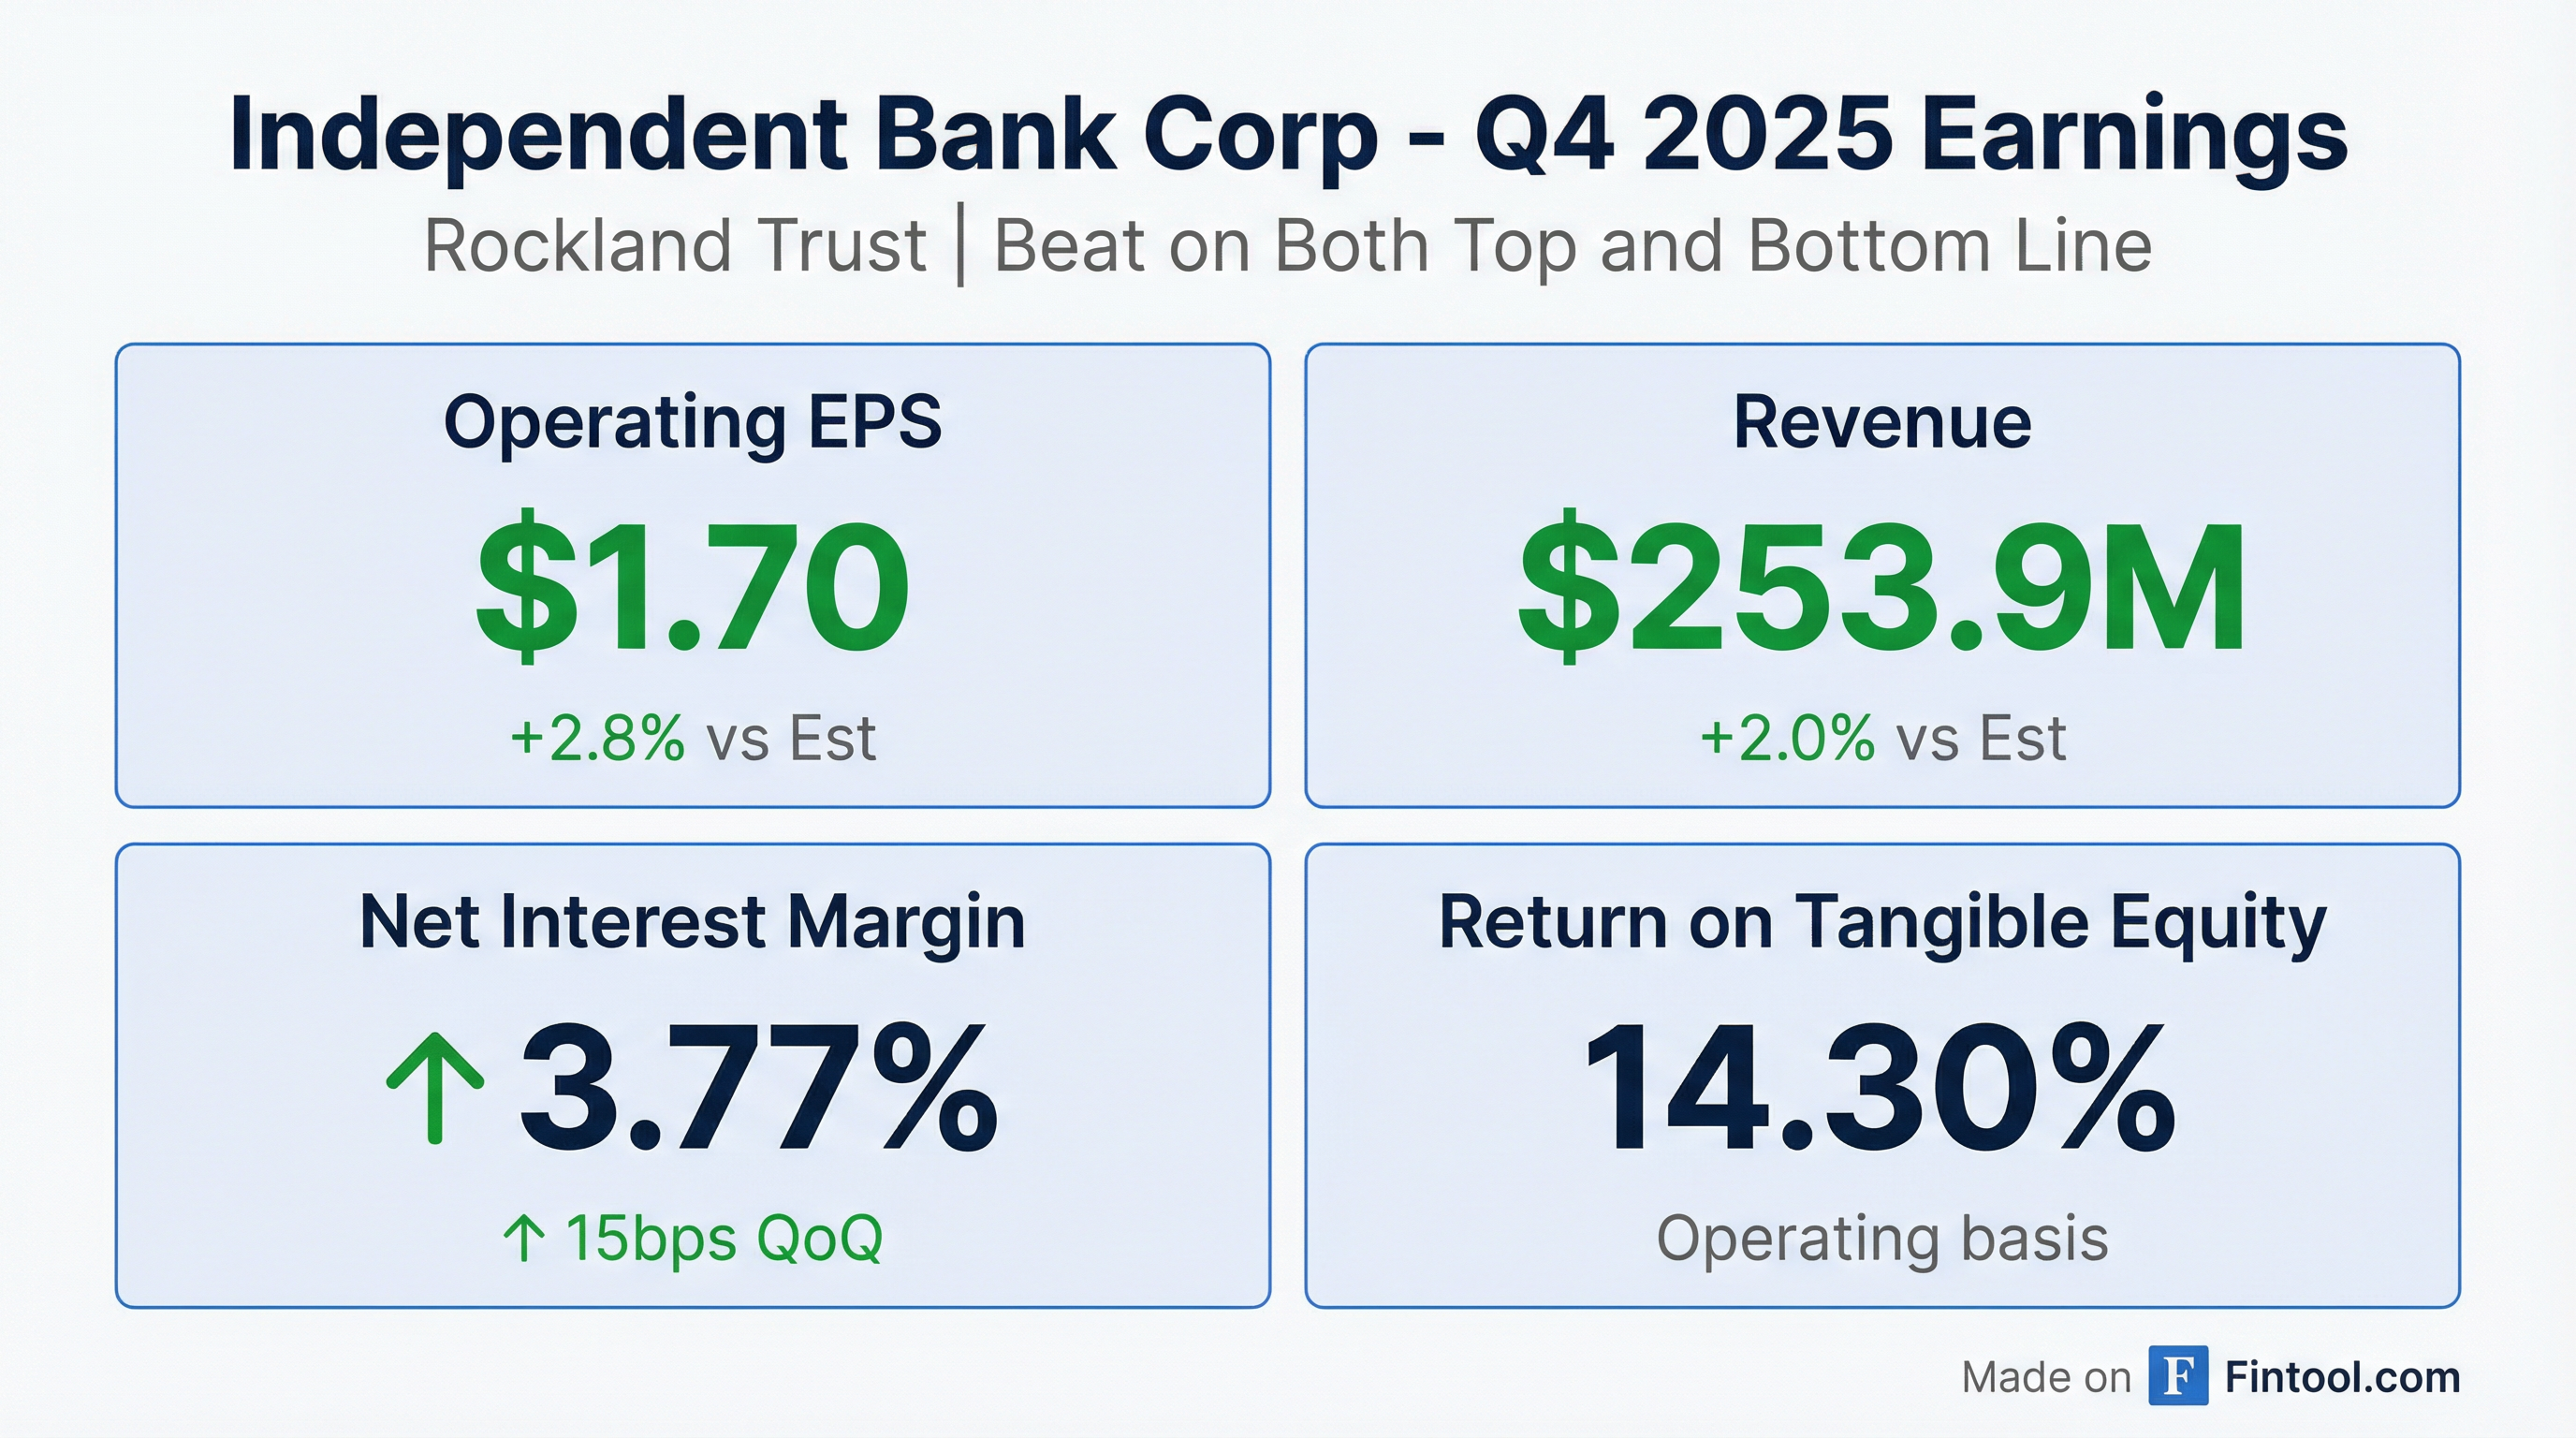The image size is (2576, 1438).
Task: Click the +2.8% vs Est label
Action: coord(692,738)
